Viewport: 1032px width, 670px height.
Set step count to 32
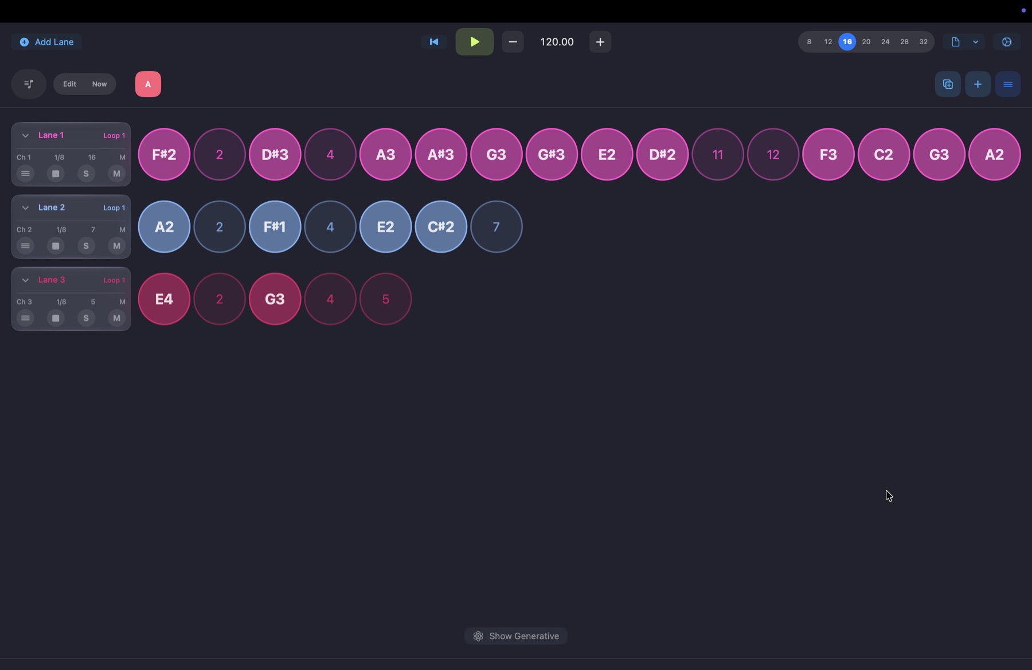923,42
